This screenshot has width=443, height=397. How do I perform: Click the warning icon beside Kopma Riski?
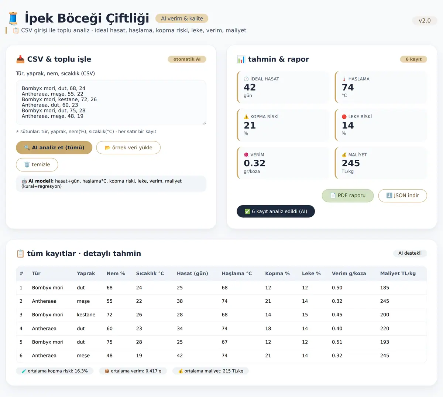coord(246,116)
